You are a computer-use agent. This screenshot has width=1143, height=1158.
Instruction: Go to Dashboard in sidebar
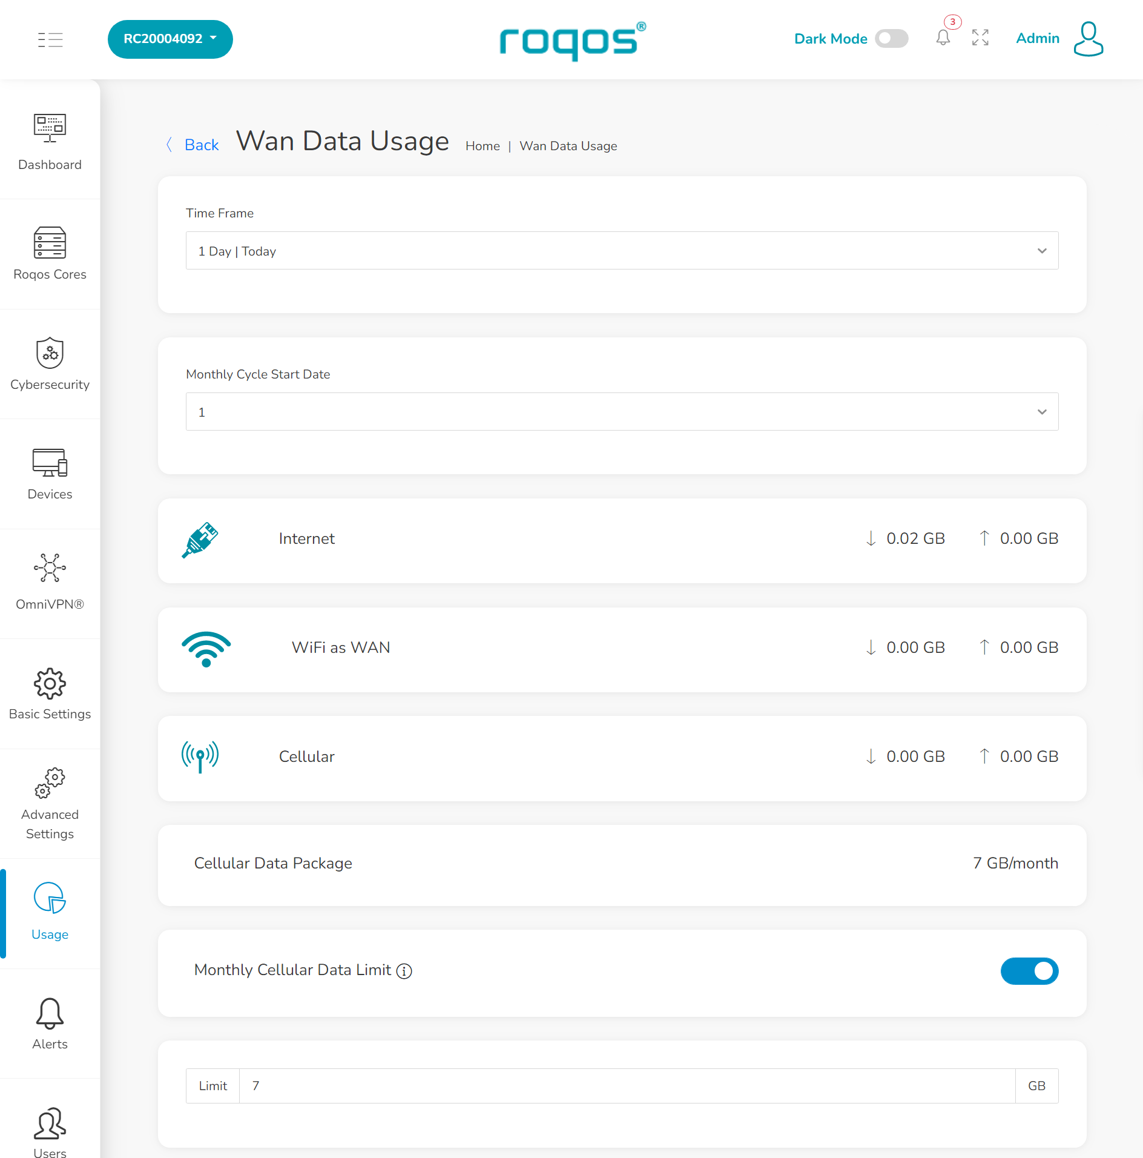point(50,143)
